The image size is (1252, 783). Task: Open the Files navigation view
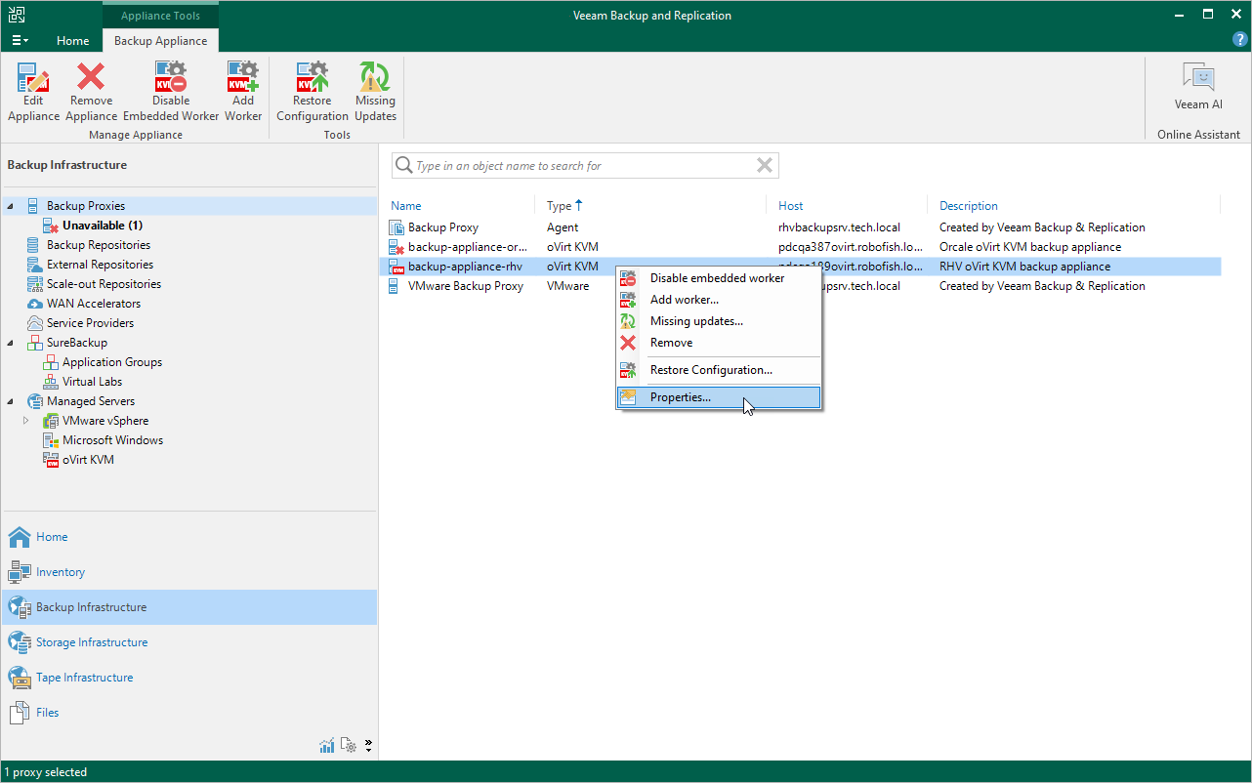[188, 713]
